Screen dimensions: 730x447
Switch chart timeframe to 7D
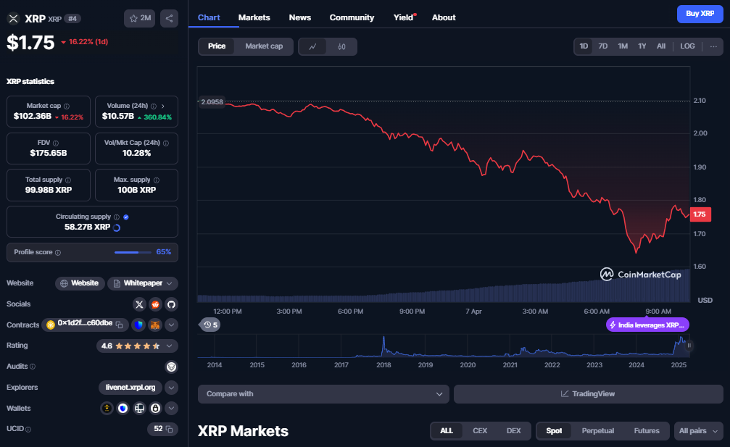602,46
